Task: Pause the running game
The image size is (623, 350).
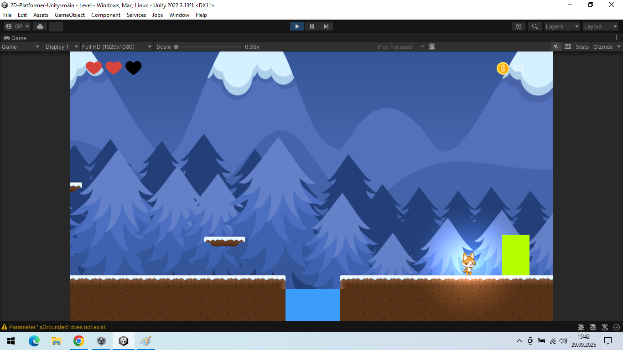Action: pos(312,26)
